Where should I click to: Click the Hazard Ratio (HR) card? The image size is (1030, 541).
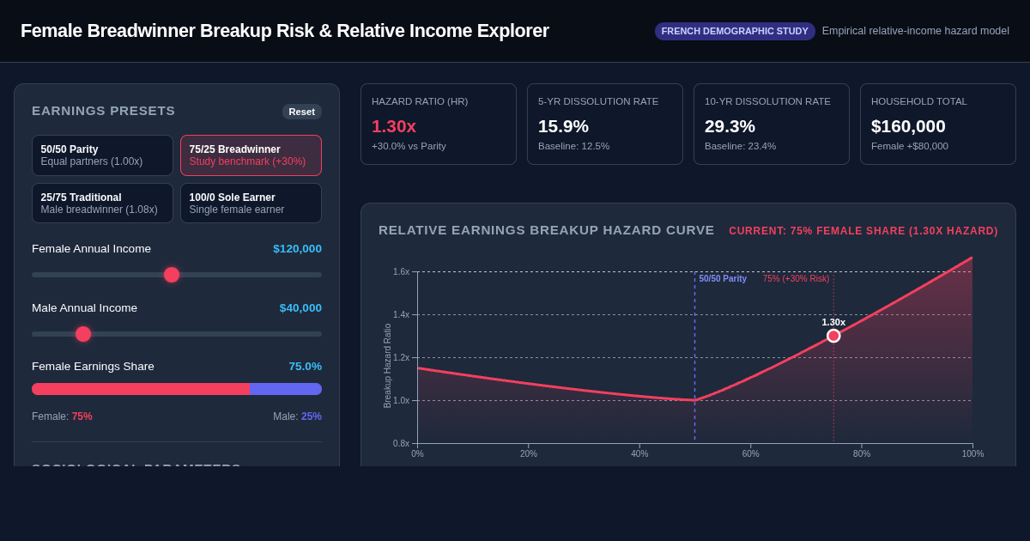pyautogui.click(x=439, y=125)
